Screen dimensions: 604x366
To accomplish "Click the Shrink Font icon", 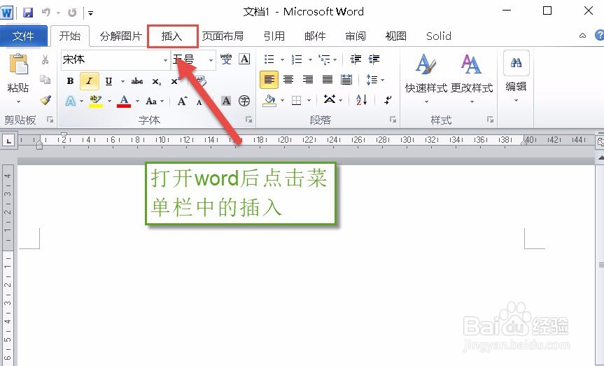I will coord(199,102).
